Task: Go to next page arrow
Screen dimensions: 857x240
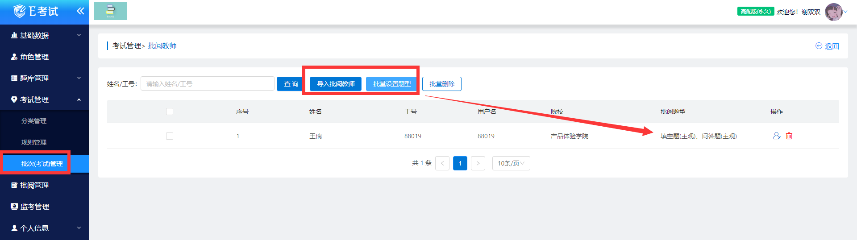Action: 478,163
